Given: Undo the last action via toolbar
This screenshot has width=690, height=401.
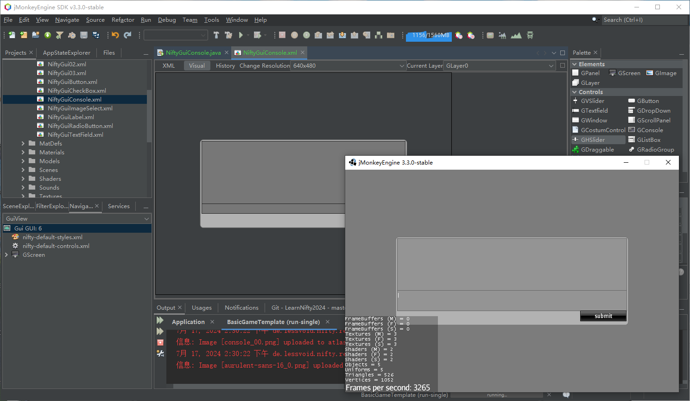Looking at the screenshot, I should (x=115, y=35).
